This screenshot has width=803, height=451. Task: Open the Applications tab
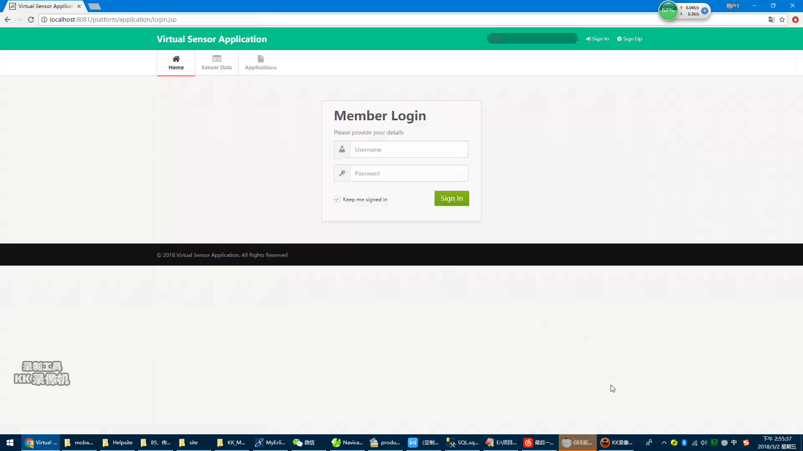click(260, 63)
